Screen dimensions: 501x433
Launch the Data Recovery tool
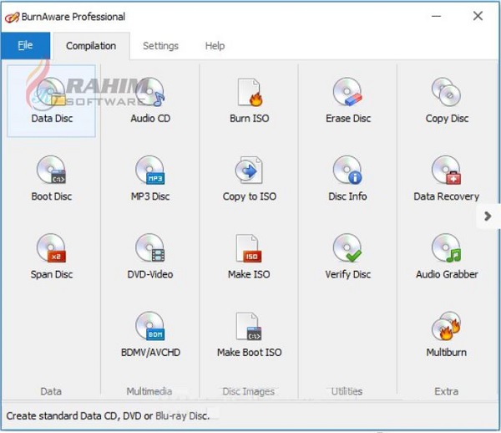click(447, 178)
